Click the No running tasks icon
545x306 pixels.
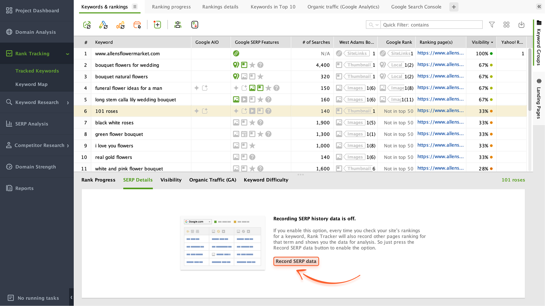11,298
